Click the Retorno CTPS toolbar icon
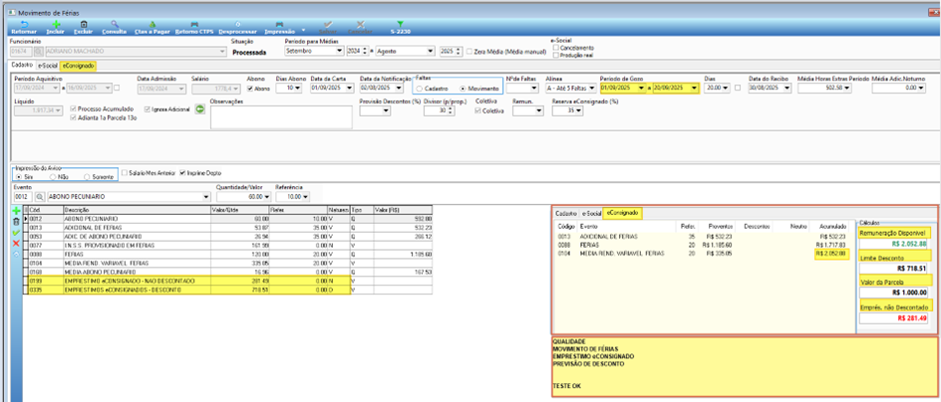The height and width of the screenshot is (402, 941). (x=194, y=23)
